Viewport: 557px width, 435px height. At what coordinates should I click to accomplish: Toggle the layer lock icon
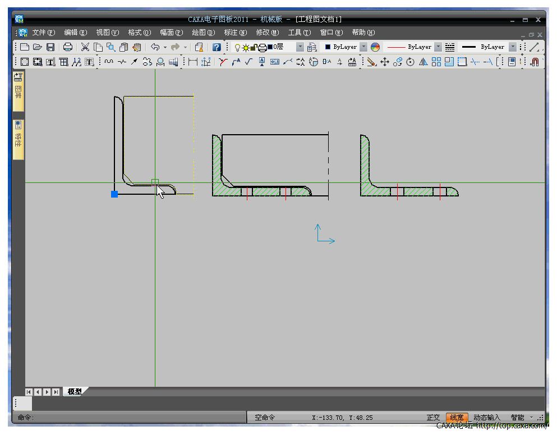pos(254,47)
